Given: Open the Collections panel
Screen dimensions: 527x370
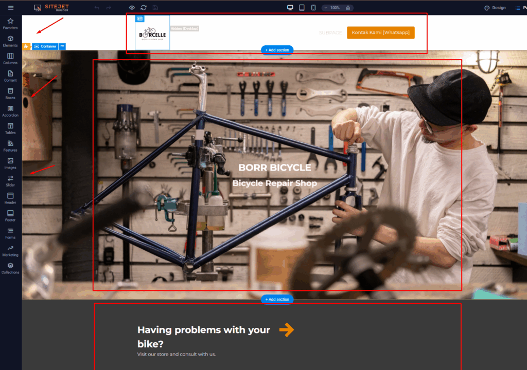Looking at the screenshot, I should click(10, 268).
